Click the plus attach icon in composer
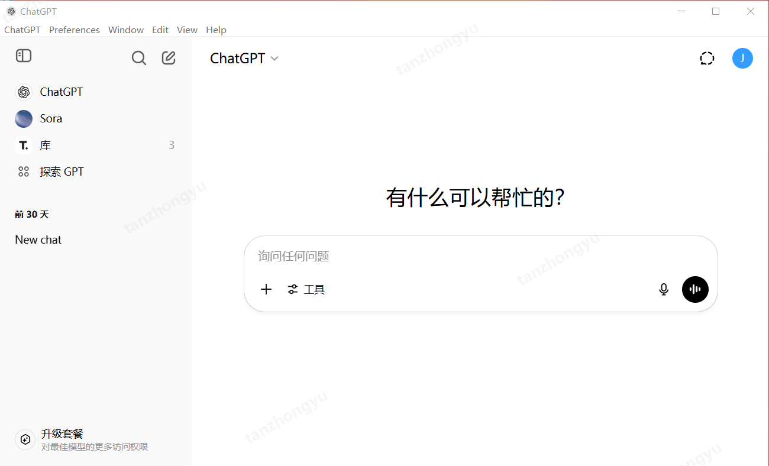The image size is (769, 466). [266, 289]
